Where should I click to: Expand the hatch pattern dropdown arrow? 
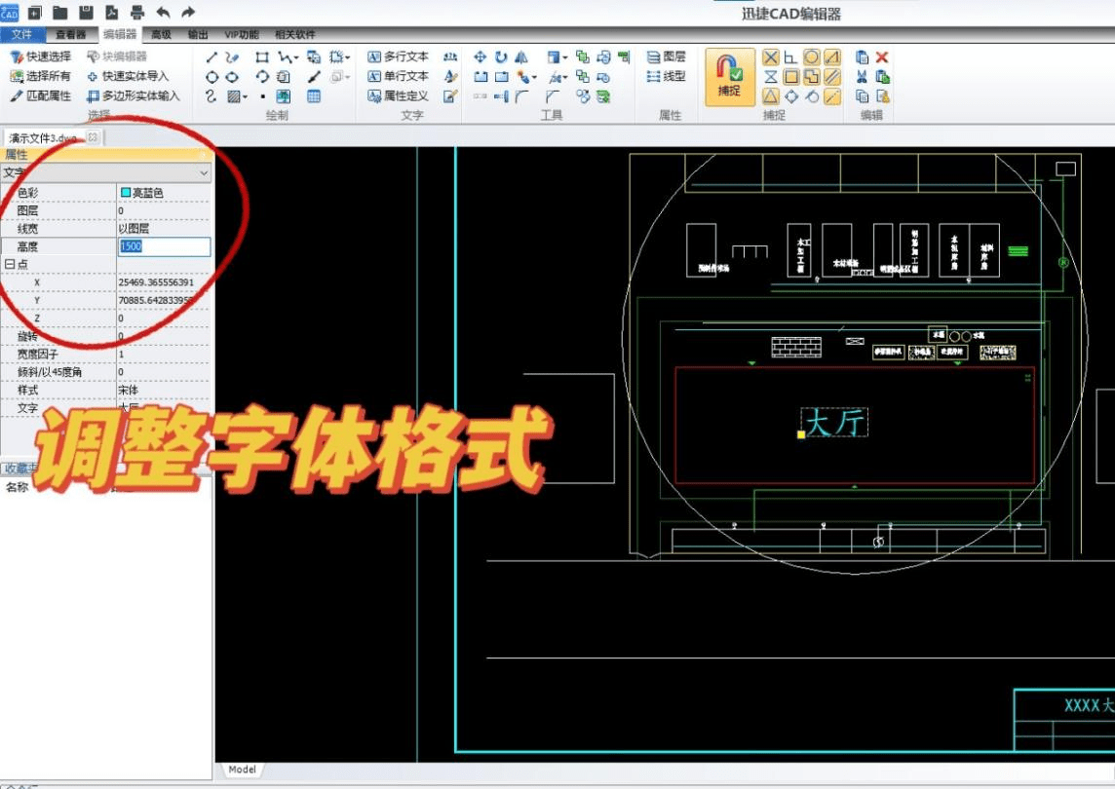click(x=247, y=95)
